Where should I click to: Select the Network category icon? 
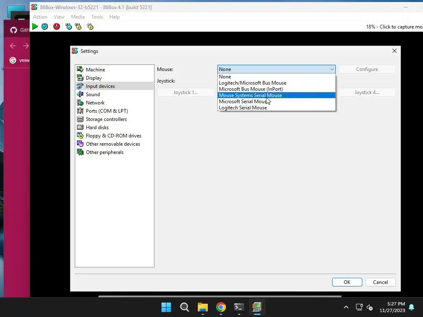click(80, 102)
